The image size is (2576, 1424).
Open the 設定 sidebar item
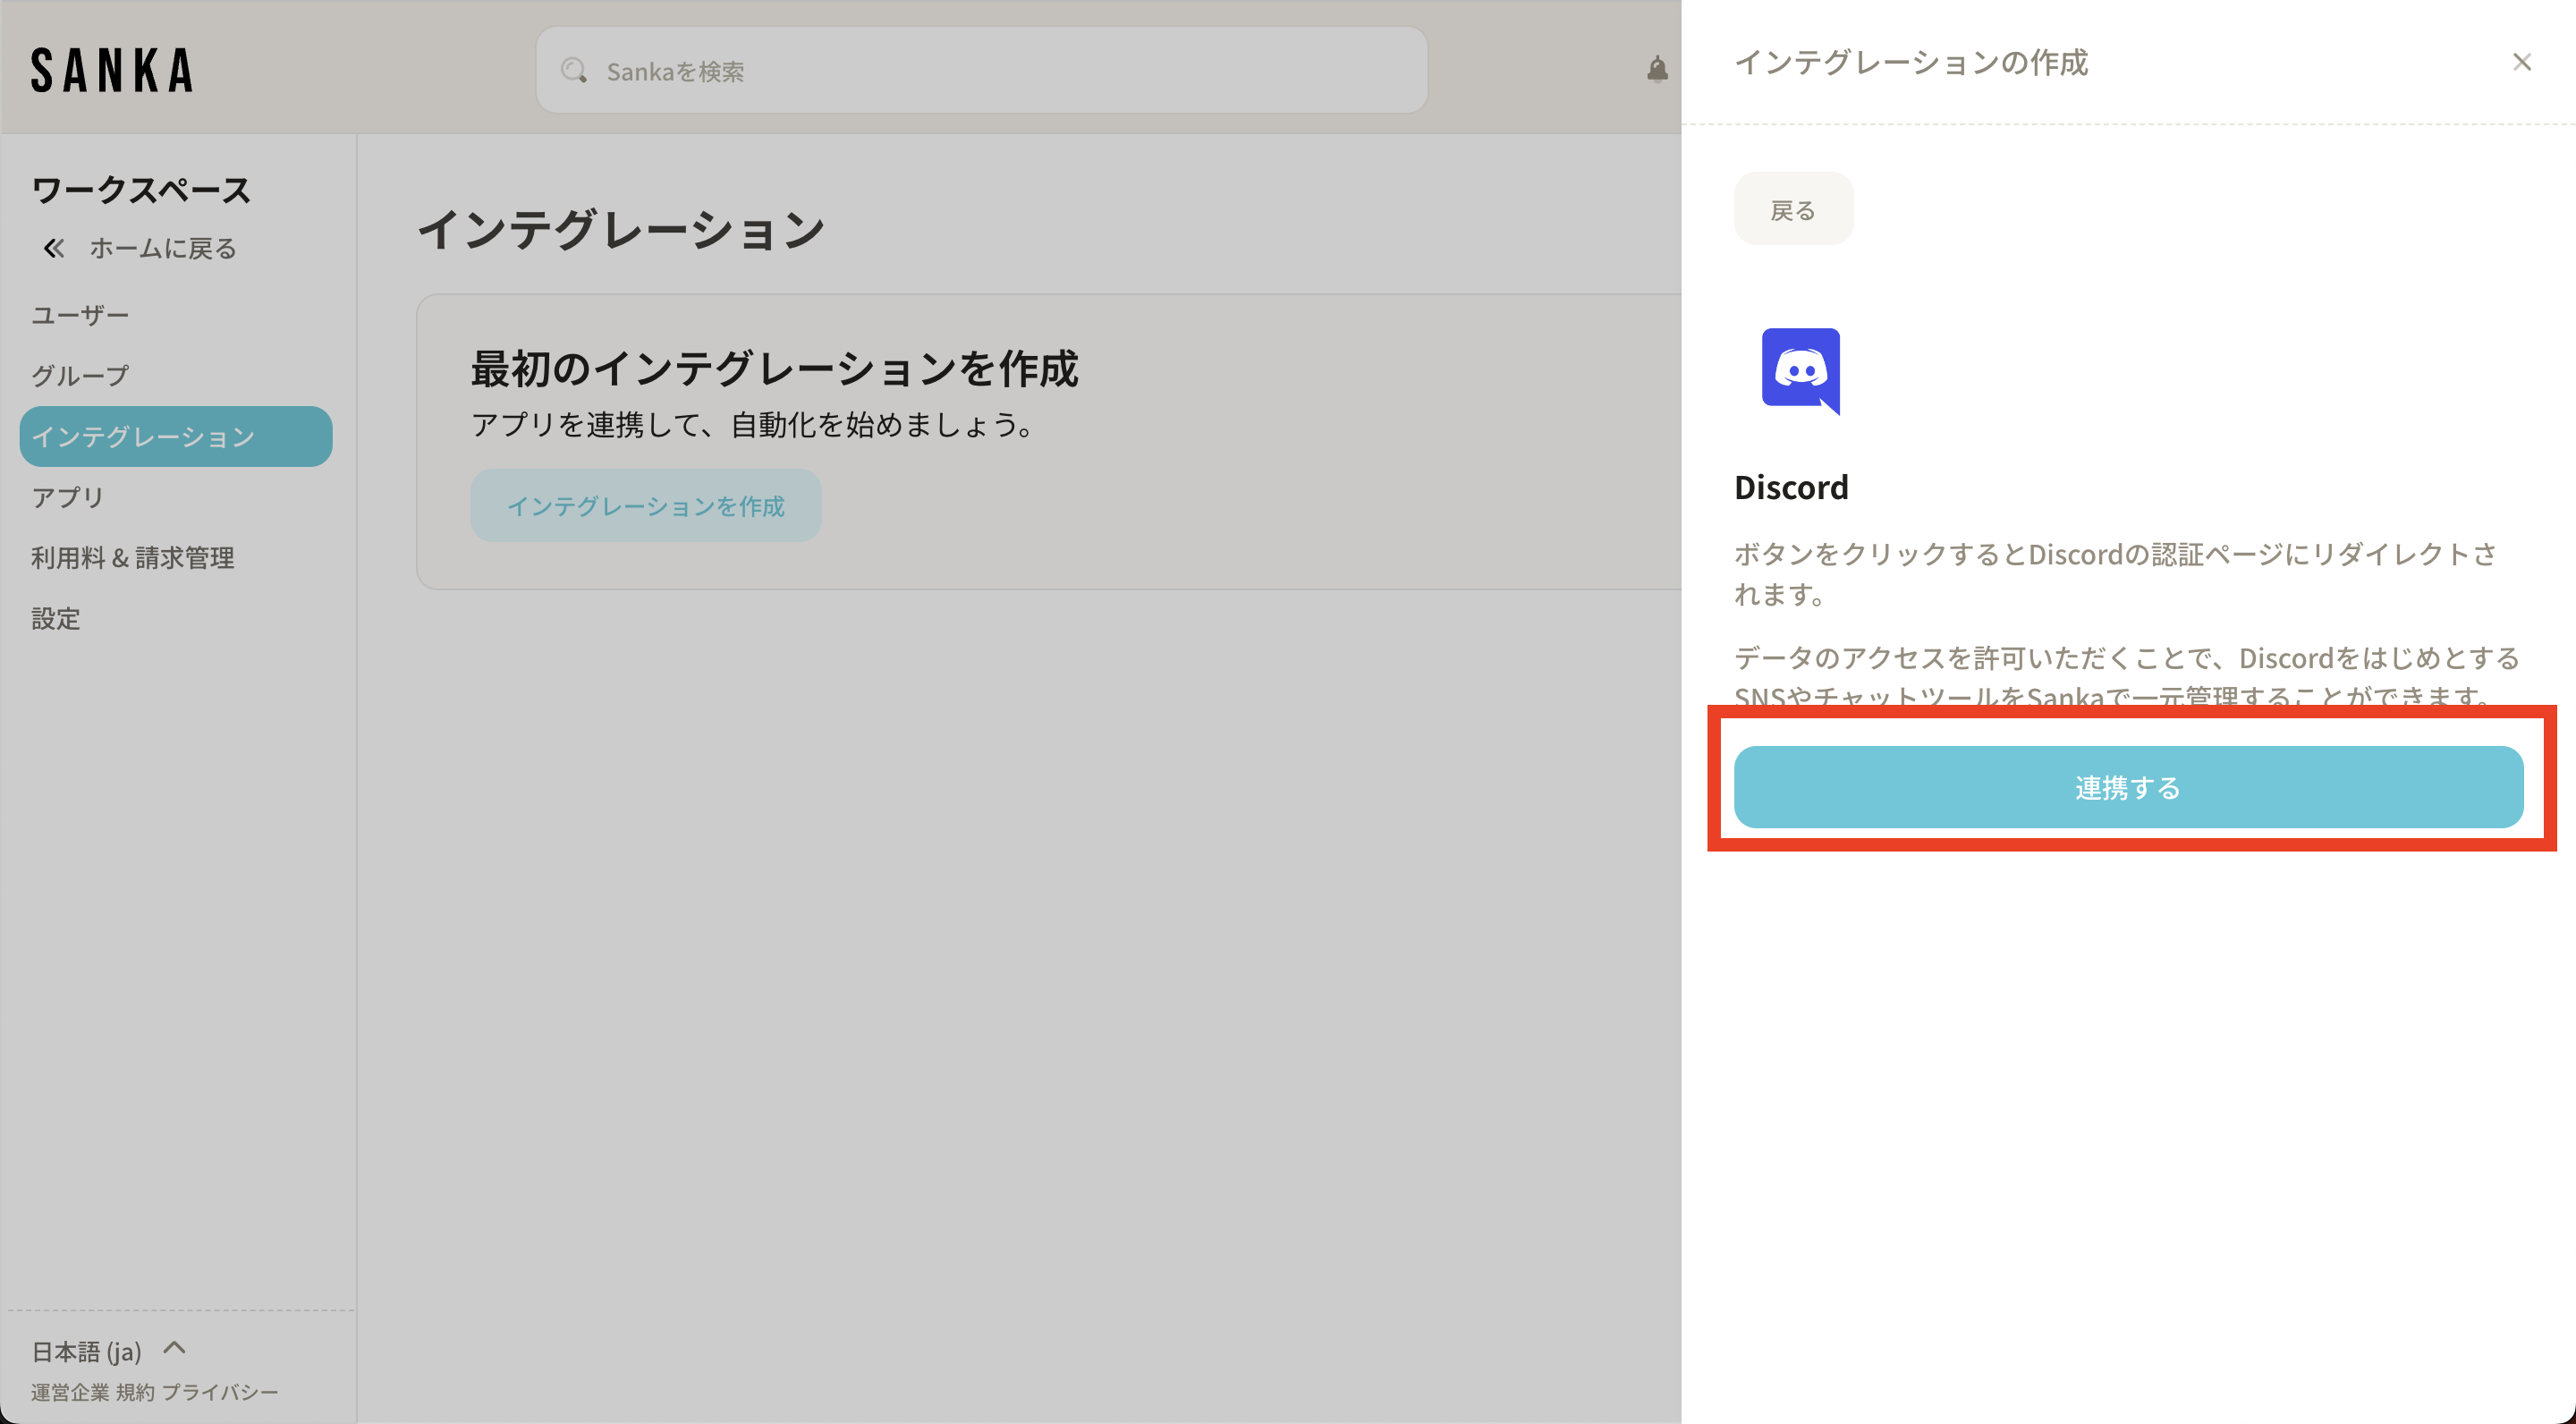click(56, 618)
